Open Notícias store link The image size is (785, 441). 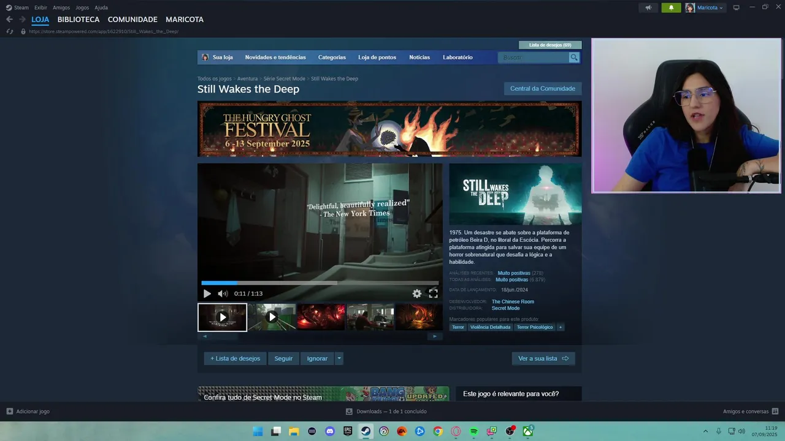pyautogui.click(x=419, y=58)
